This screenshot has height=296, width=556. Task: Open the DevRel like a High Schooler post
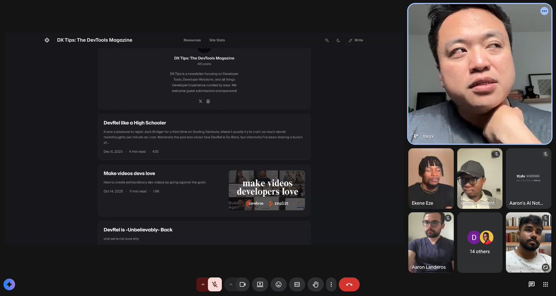135,123
